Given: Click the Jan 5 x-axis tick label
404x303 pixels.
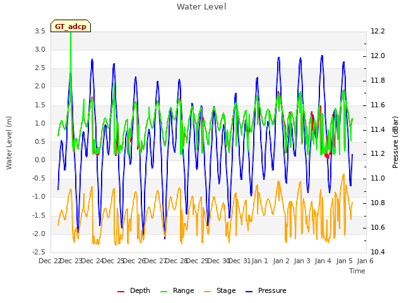Looking at the screenshot, I should tap(344, 261).
